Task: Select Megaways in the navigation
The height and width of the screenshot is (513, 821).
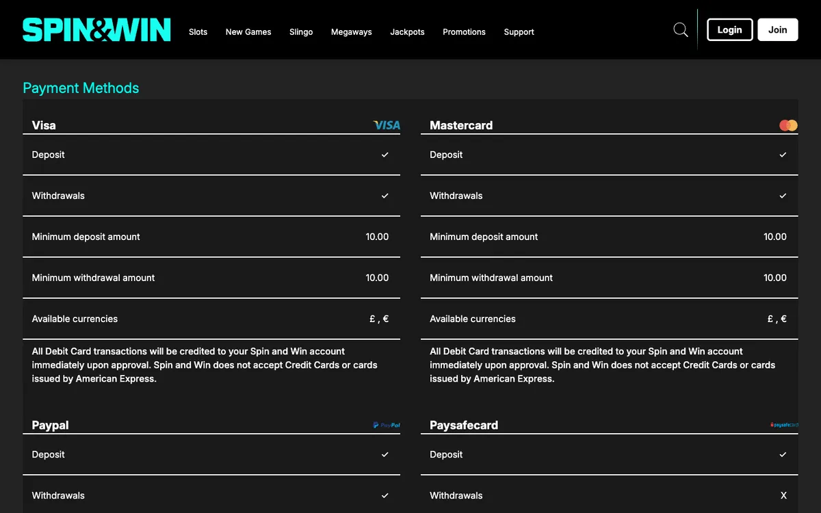Action: coord(352,31)
